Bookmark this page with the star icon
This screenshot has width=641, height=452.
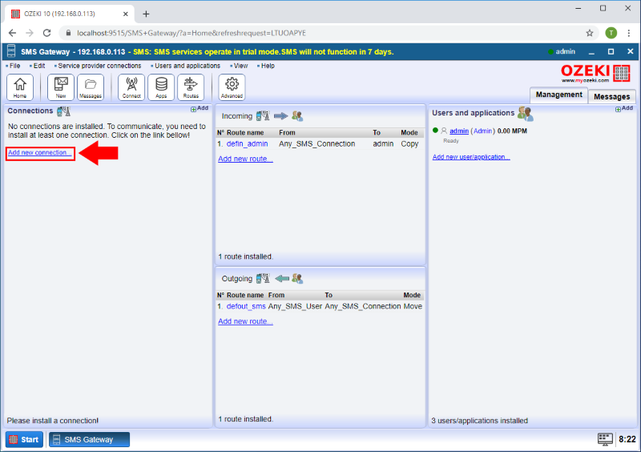click(x=589, y=33)
